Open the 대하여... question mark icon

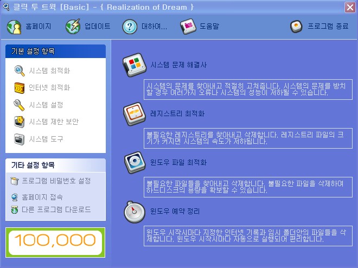click(130, 27)
